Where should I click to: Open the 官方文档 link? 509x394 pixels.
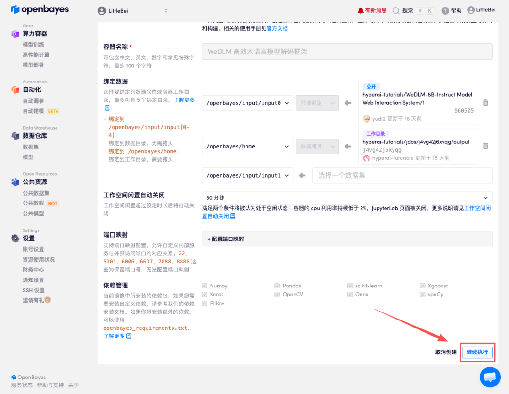click(277, 29)
